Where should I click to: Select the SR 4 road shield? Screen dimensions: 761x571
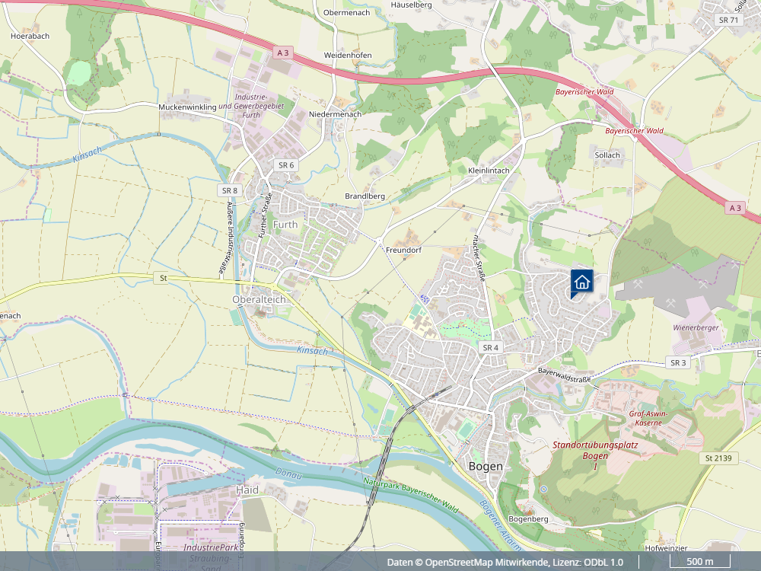click(489, 346)
